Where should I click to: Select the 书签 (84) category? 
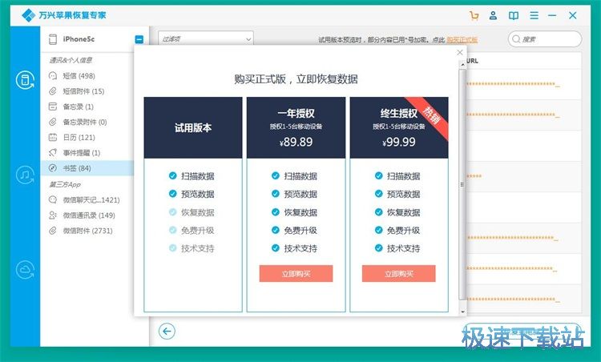[x=87, y=168]
